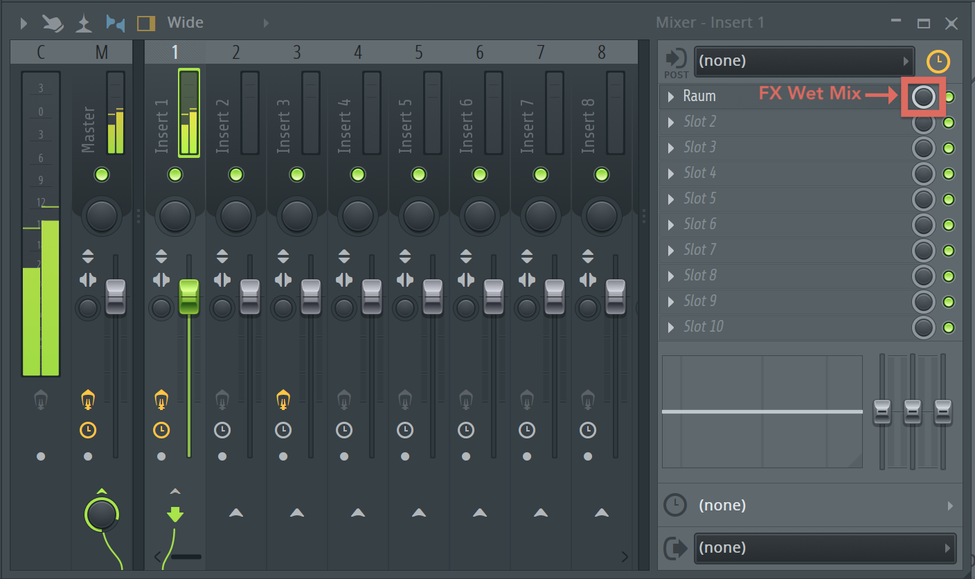This screenshot has height=579, width=975.
Task: Open the audio output (none) dropdown
Action: tap(824, 548)
